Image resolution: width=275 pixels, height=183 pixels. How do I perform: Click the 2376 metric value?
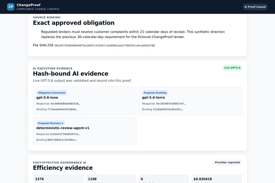40,179
